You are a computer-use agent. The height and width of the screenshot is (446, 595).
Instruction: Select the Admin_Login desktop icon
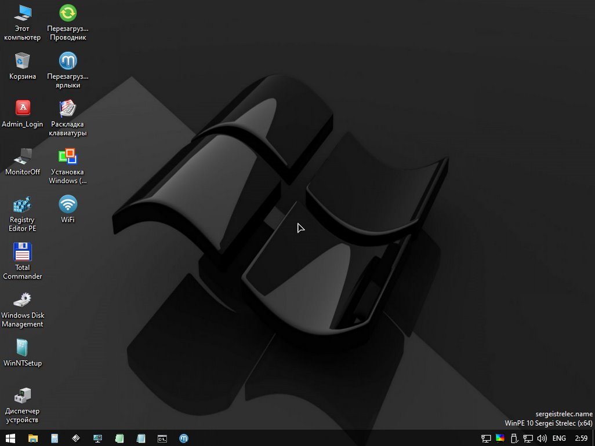pyautogui.click(x=23, y=108)
